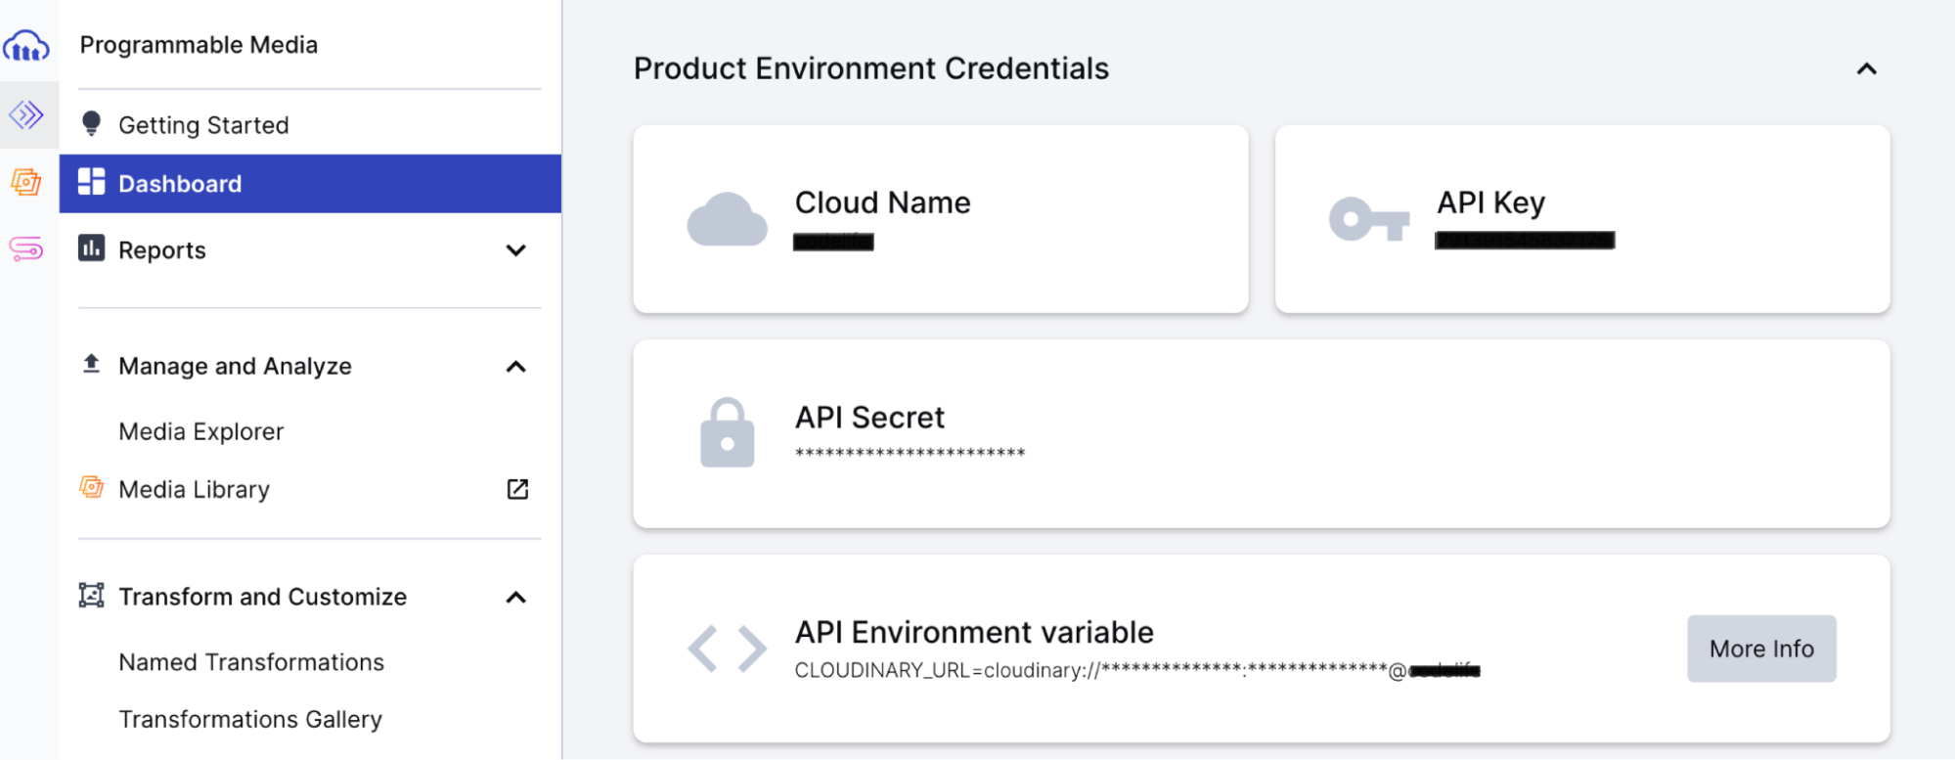Open Getting Started page

pos(310,125)
